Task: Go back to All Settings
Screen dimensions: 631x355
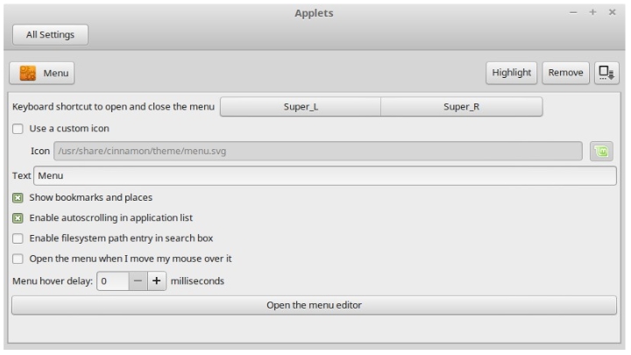Action: (50, 35)
